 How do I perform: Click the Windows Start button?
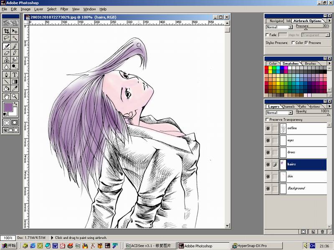pyautogui.click(x=9, y=246)
